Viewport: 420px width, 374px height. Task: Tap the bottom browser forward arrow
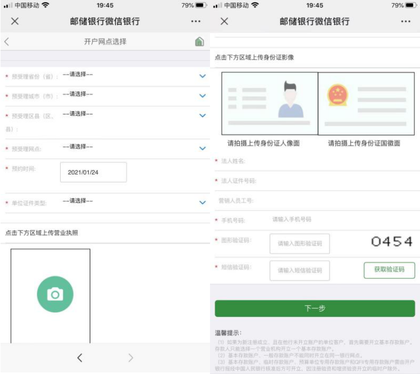click(x=131, y=358)
